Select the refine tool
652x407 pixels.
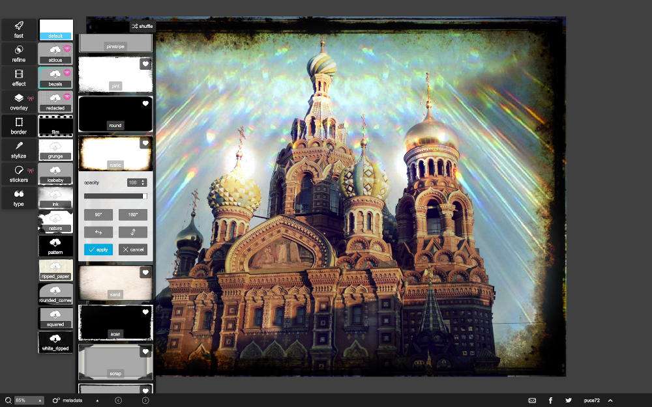click(19, 54)
